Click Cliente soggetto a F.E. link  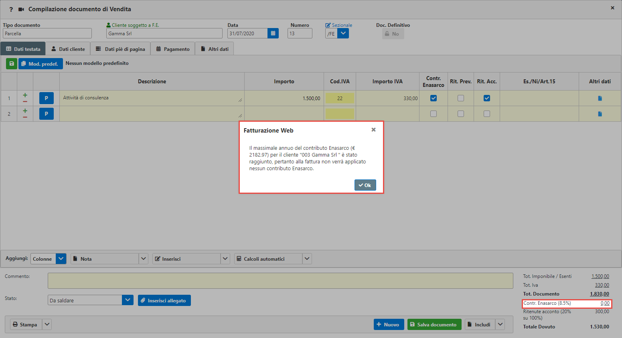point(133,25)
